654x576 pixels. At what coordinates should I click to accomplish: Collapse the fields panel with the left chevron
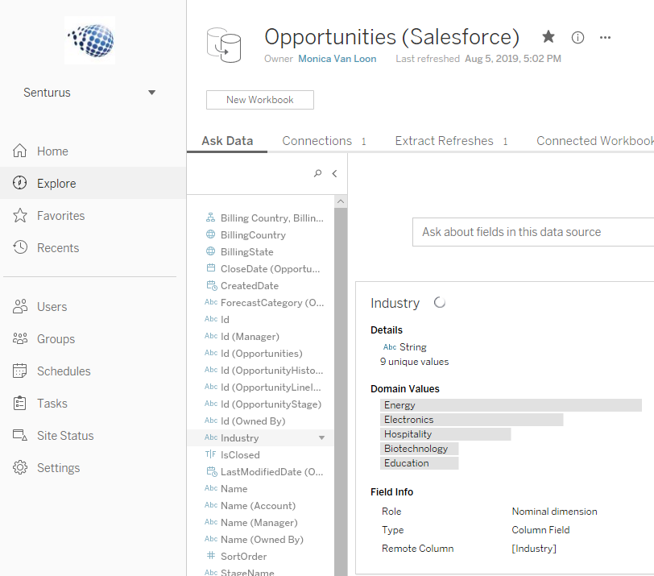[334, 173]
